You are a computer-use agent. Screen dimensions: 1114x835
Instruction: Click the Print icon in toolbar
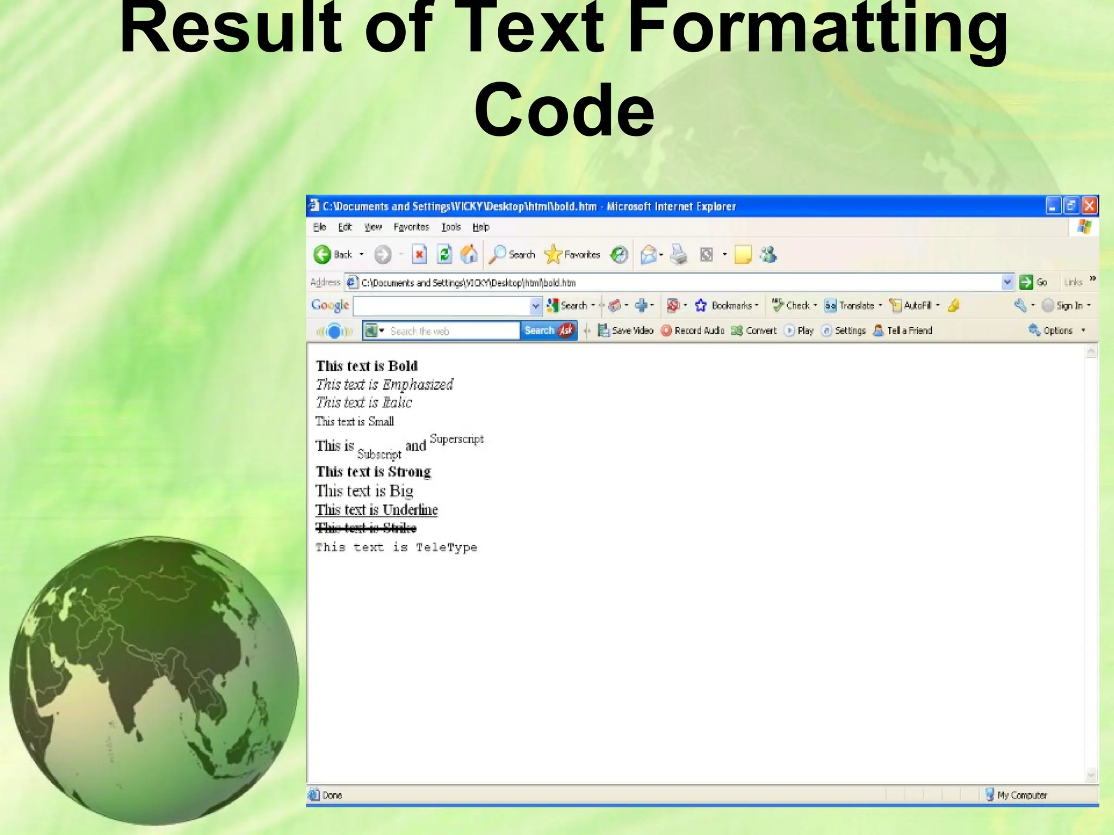click(678, 254)
